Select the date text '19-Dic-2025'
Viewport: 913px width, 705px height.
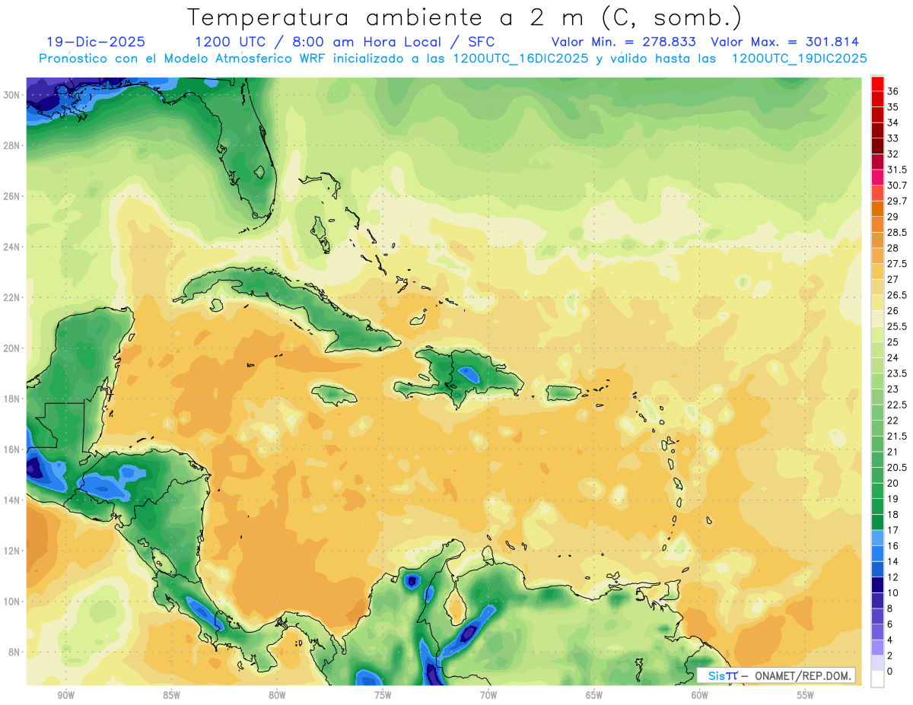pyautogui.click(x=95, y=42)
